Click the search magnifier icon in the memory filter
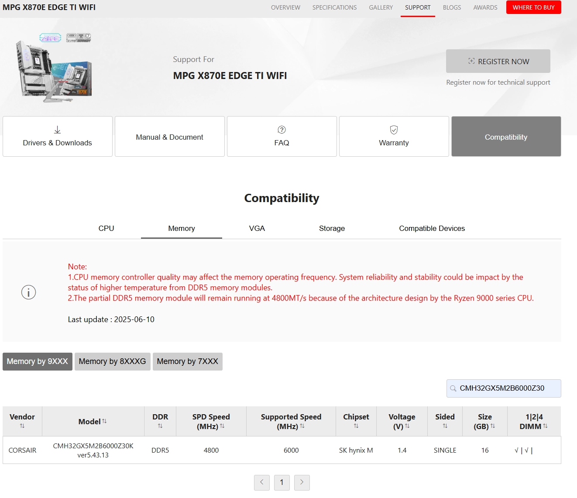This screenshot has width=577, height=498. (453, 388)
